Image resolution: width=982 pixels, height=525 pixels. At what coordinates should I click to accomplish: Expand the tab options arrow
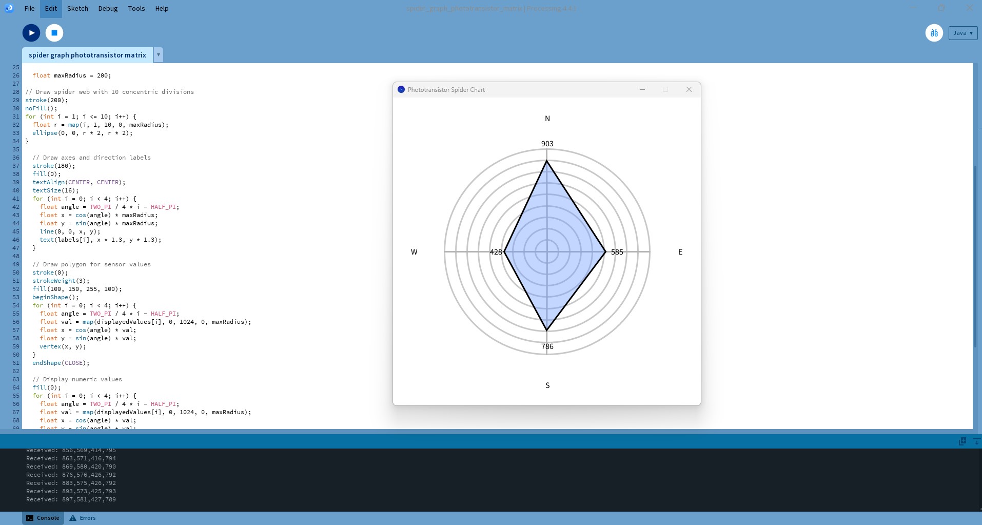coord(158,55)
